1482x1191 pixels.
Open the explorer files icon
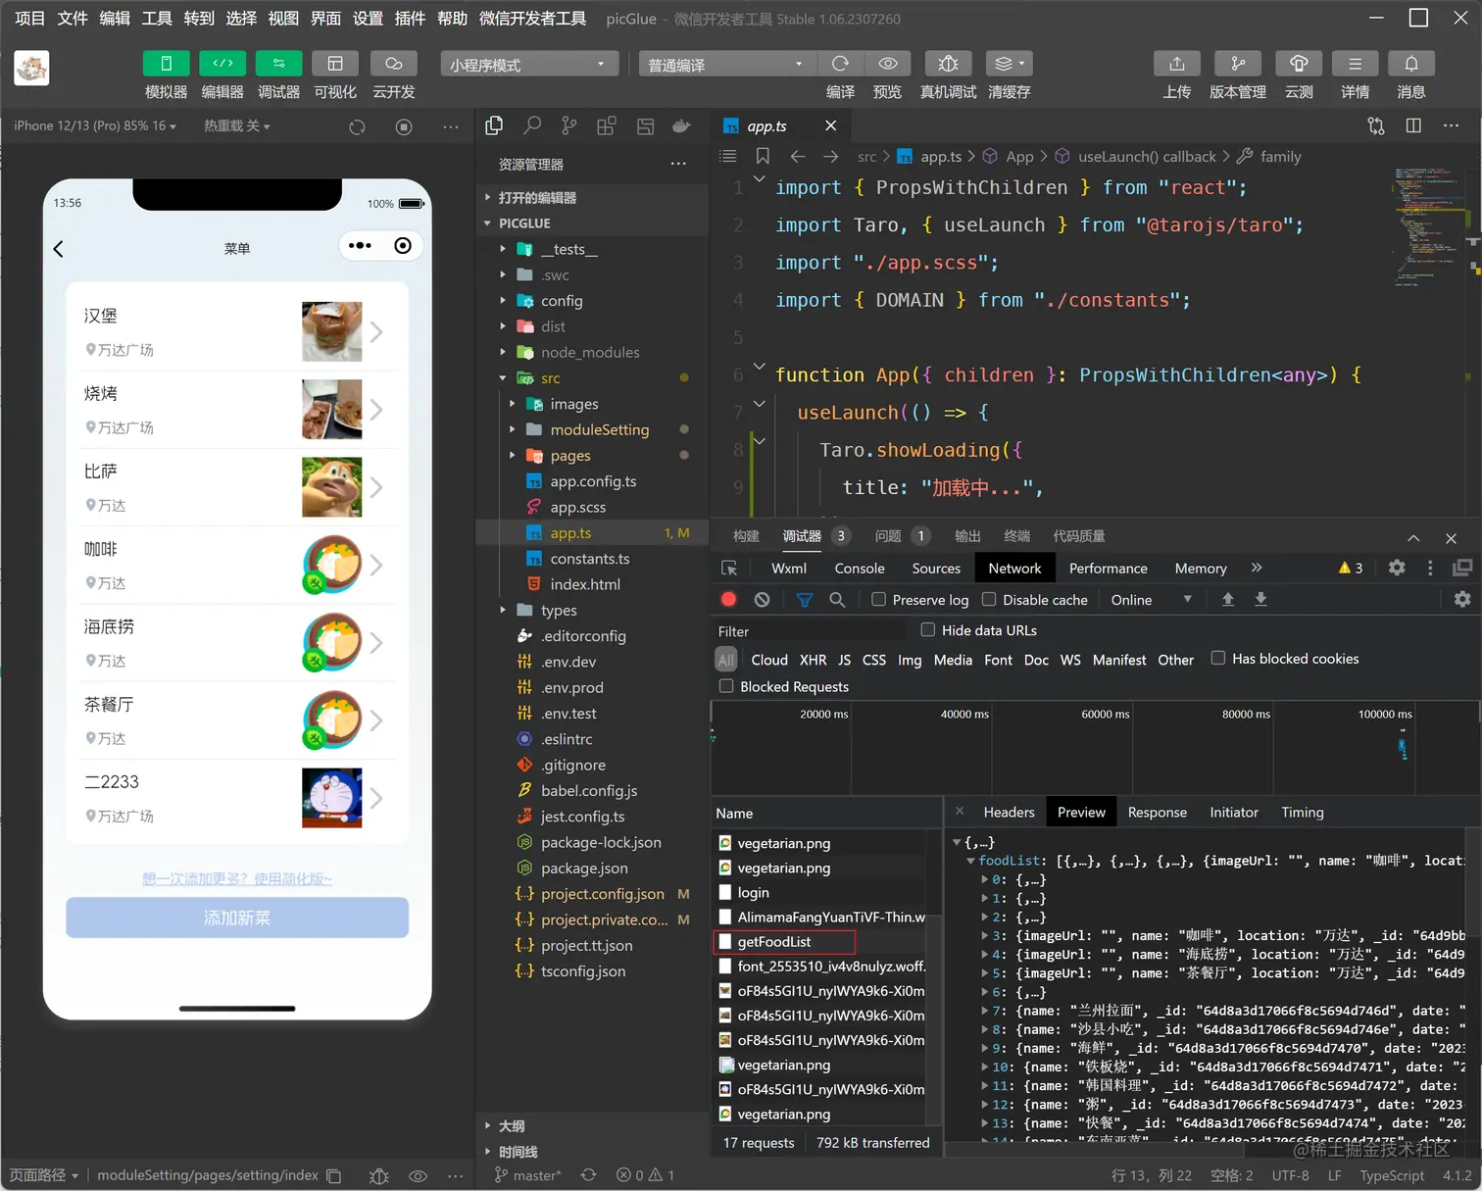tap(494, 125)
